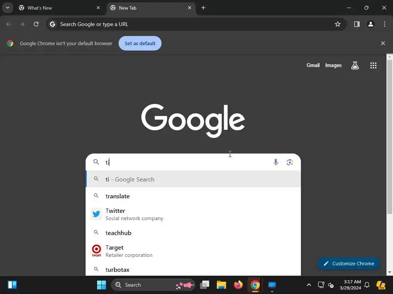The width and height of the screenshot is (393, 294).
Task: Go forward to next page
Action: click(x=22, y=24)
